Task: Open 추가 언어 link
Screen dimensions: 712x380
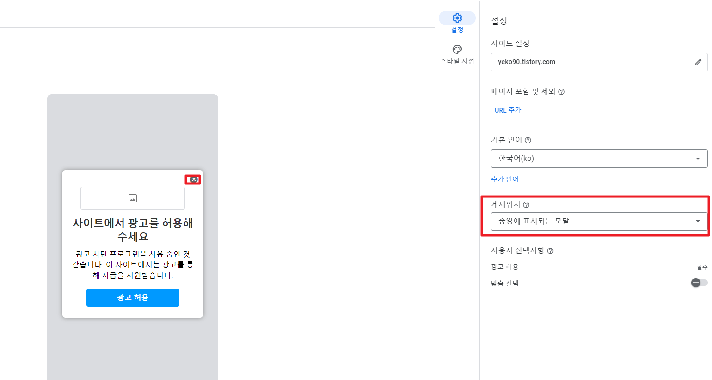Action: [504, 179]
